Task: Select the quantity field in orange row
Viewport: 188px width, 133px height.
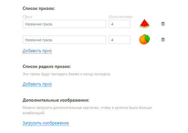Action: [120, 40]
